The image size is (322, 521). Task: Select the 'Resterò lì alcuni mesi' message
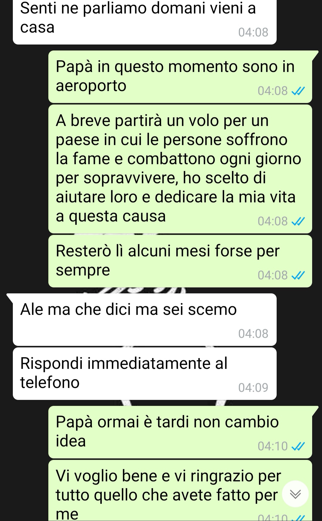[180, 261]
